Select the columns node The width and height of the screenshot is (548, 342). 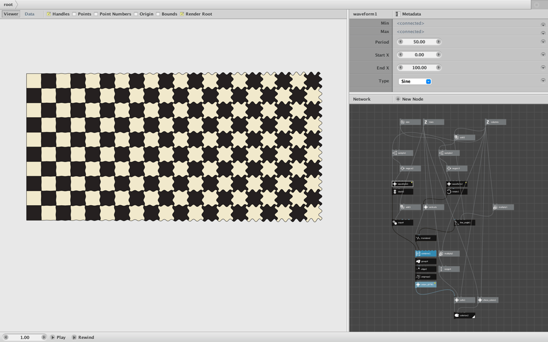click(x=495, y=122)
